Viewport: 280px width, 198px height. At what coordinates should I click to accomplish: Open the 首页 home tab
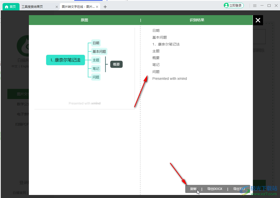[11, 7]
